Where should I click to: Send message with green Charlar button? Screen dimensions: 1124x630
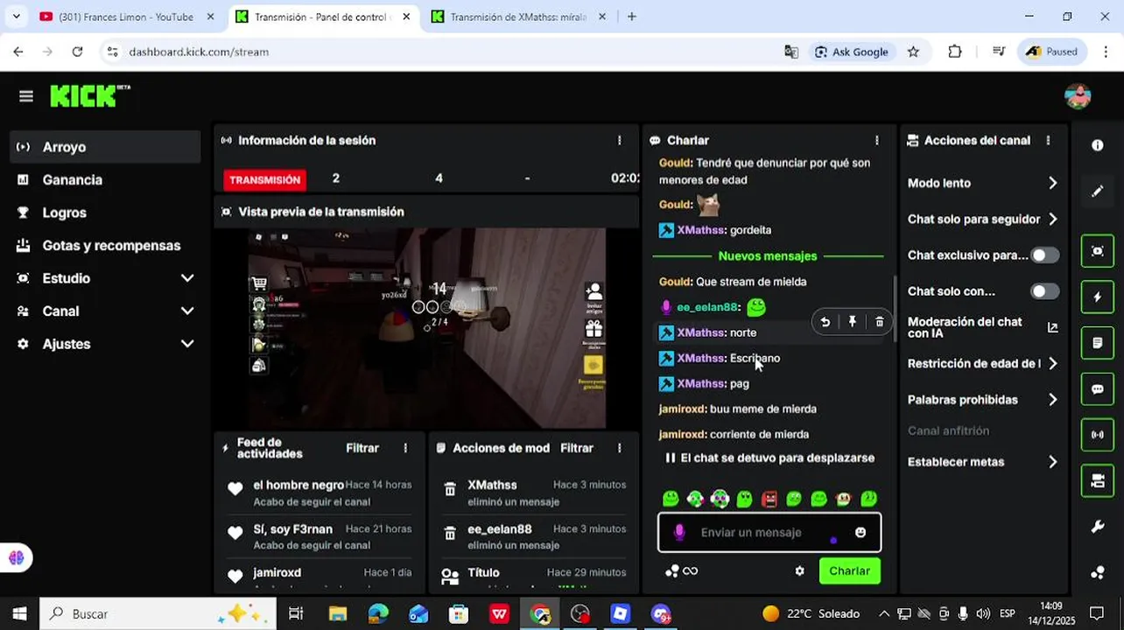(849, 570)
